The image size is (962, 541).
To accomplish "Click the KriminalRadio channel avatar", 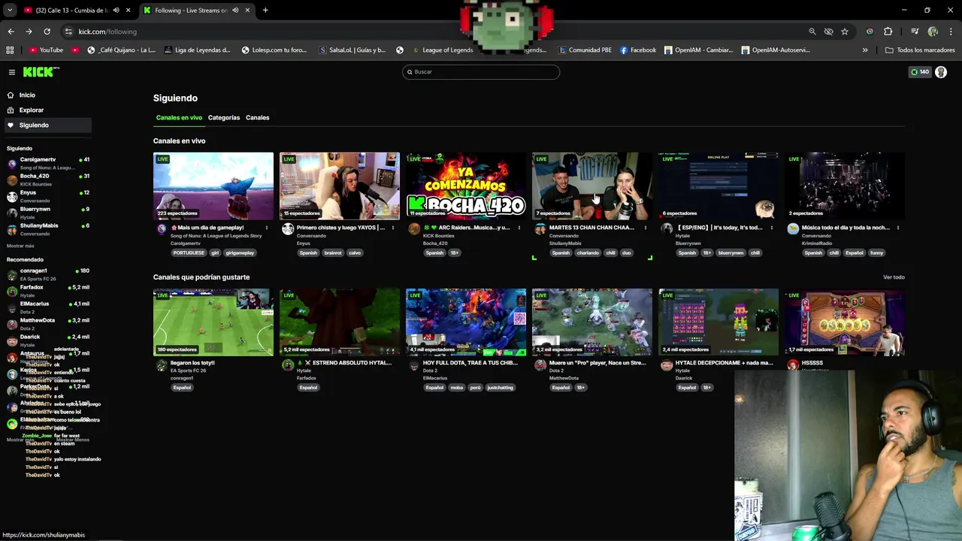I will tap(793, 229).
